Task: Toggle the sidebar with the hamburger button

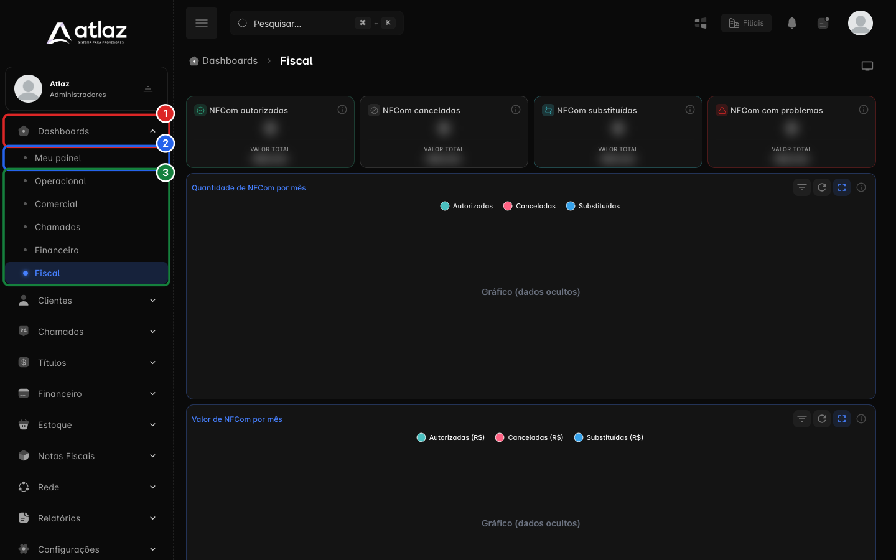Action: pyautogui.click(x=202, y=23)
